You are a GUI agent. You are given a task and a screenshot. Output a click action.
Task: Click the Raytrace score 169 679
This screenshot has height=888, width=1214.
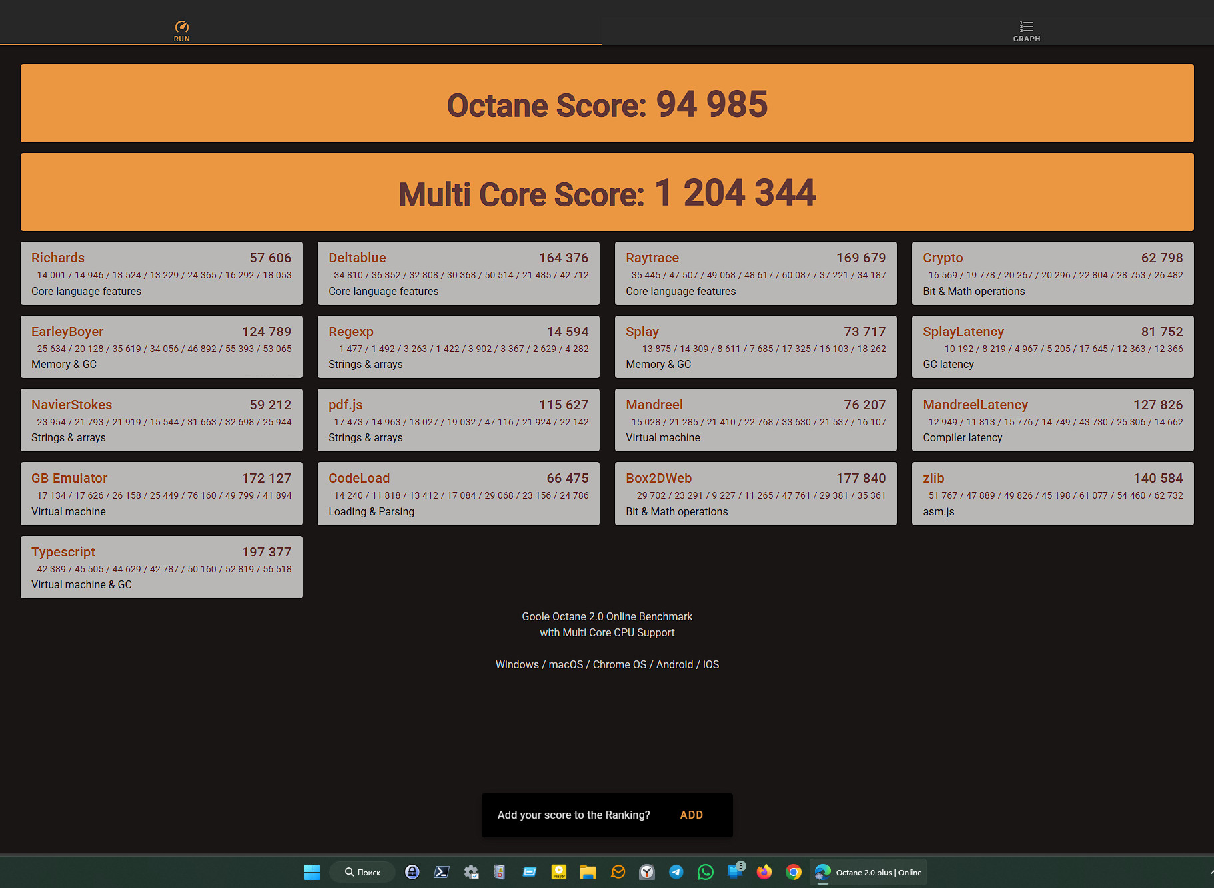click(861, 258)
